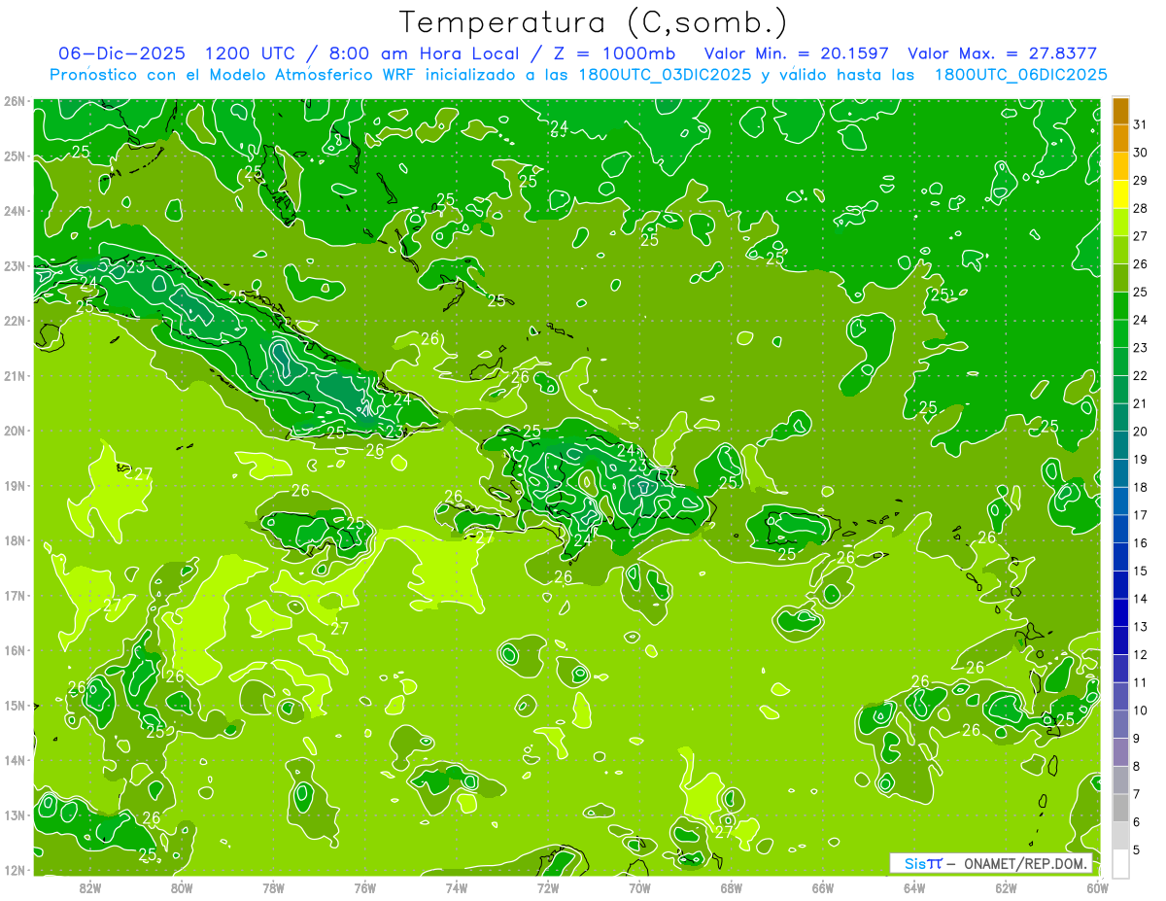
Task: Pick the yellow legend swatch between 28 and 29
Action: [x=1120, y=194]
